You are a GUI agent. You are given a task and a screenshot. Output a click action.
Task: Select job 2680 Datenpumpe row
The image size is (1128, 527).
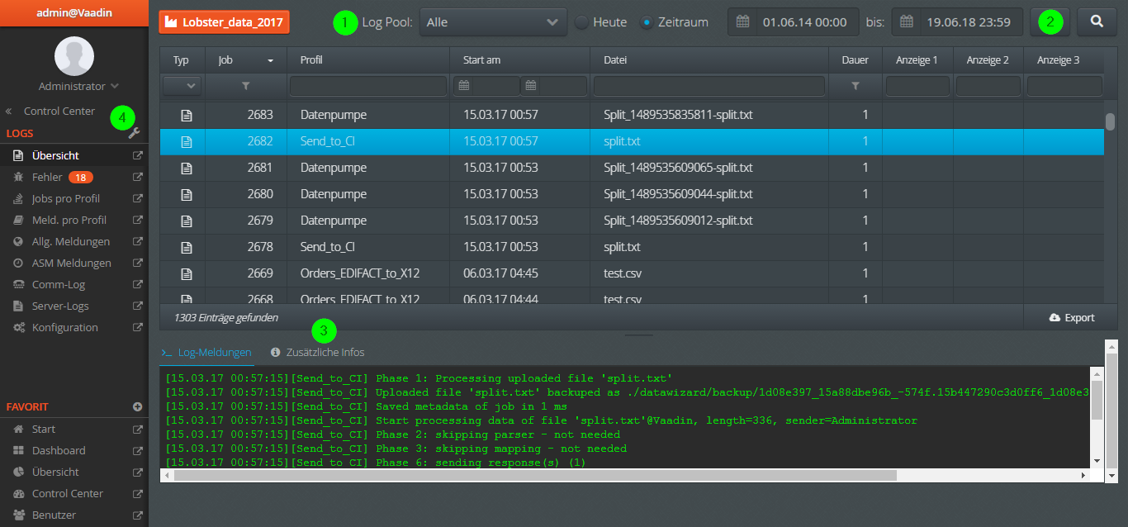[632, 194]
